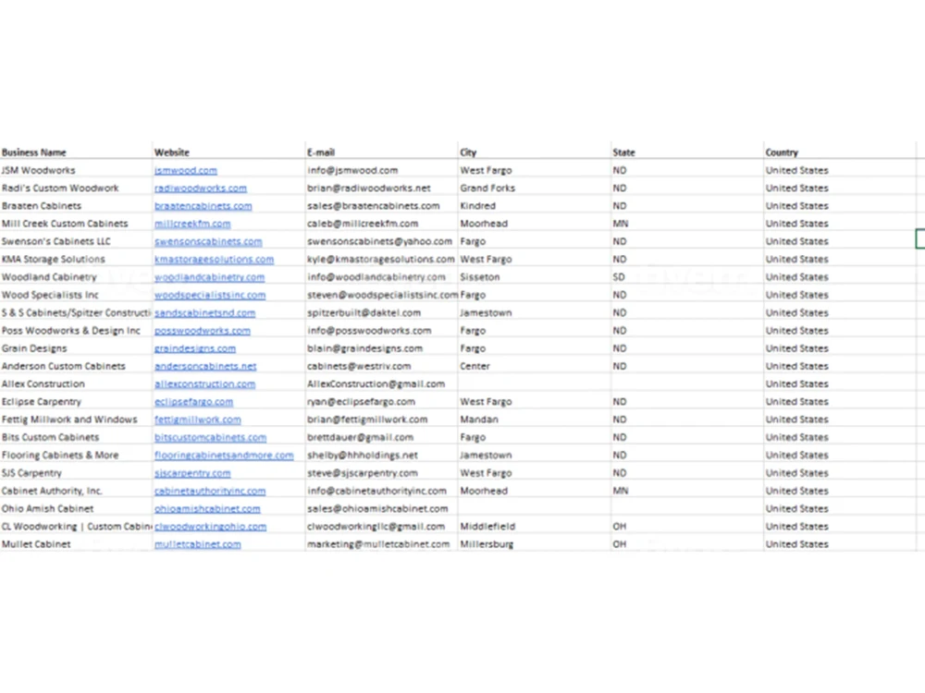Select the info@jsmwood.com email cell
925x693 pixels.
(x=382, y=170)
